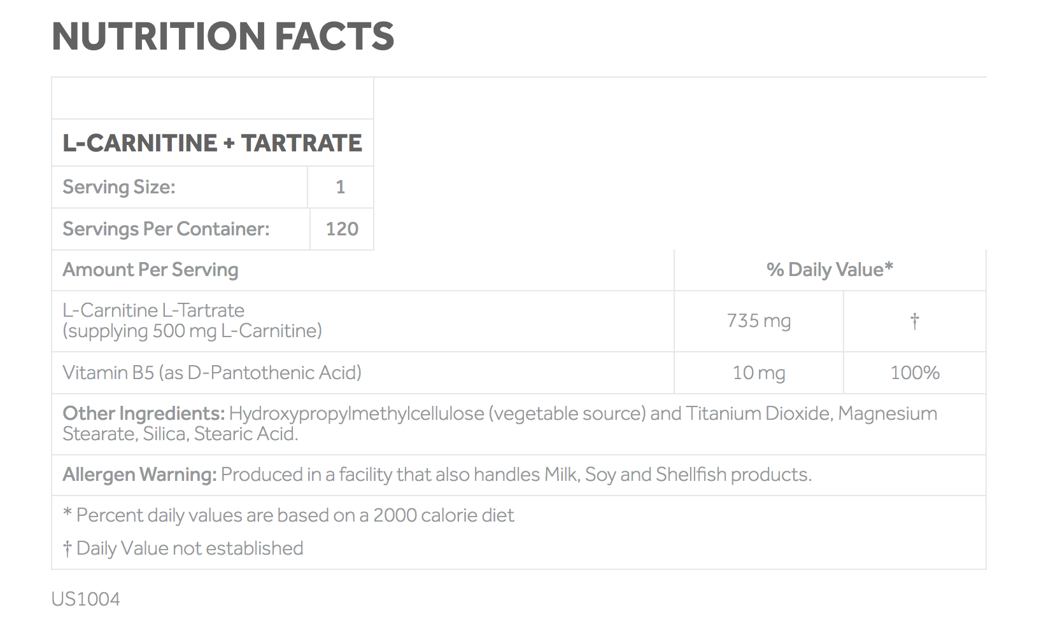Click the % Daily Value* column header
This screenshot has width=1039, height=631.
point(830,270)
